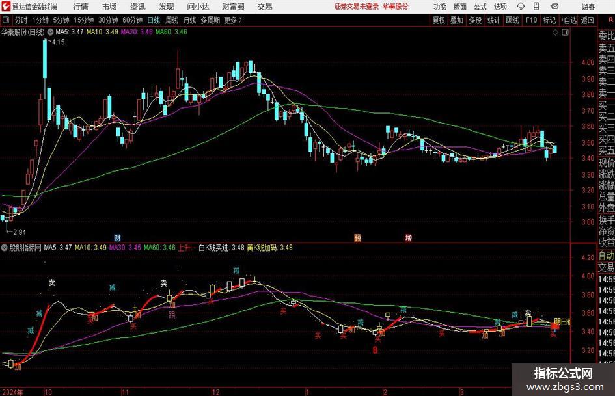This screenshot has width=615, height=396.
Task: Click the 白K线买进: 3.48 label
Action: 222,248
